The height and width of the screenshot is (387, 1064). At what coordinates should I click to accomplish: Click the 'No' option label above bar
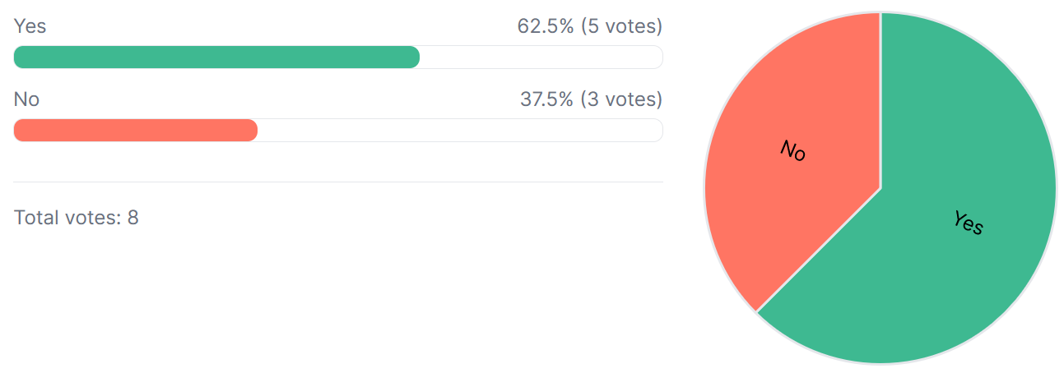(x=26, y=99)
